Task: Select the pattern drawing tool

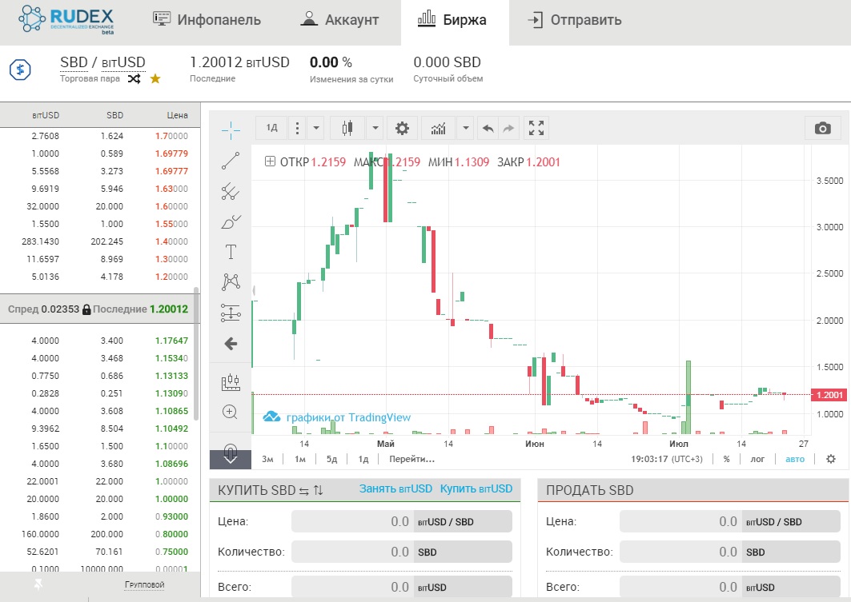Action: (231, 281)
